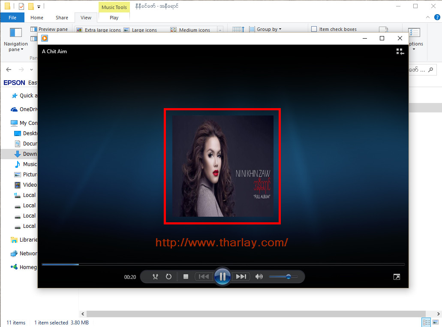Click the Properties quick access icon
This screenshot has height=327, width=442.
coord(21,6)
